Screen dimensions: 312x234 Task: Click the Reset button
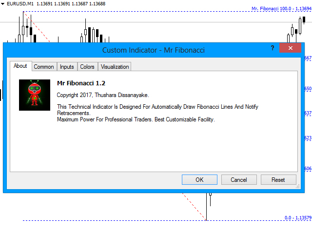point(278,179)
